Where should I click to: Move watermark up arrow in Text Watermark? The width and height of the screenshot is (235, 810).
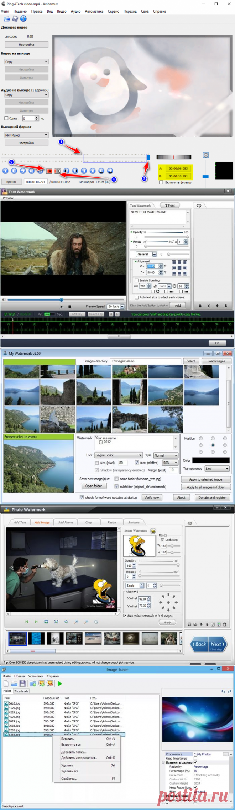(217, 306)
